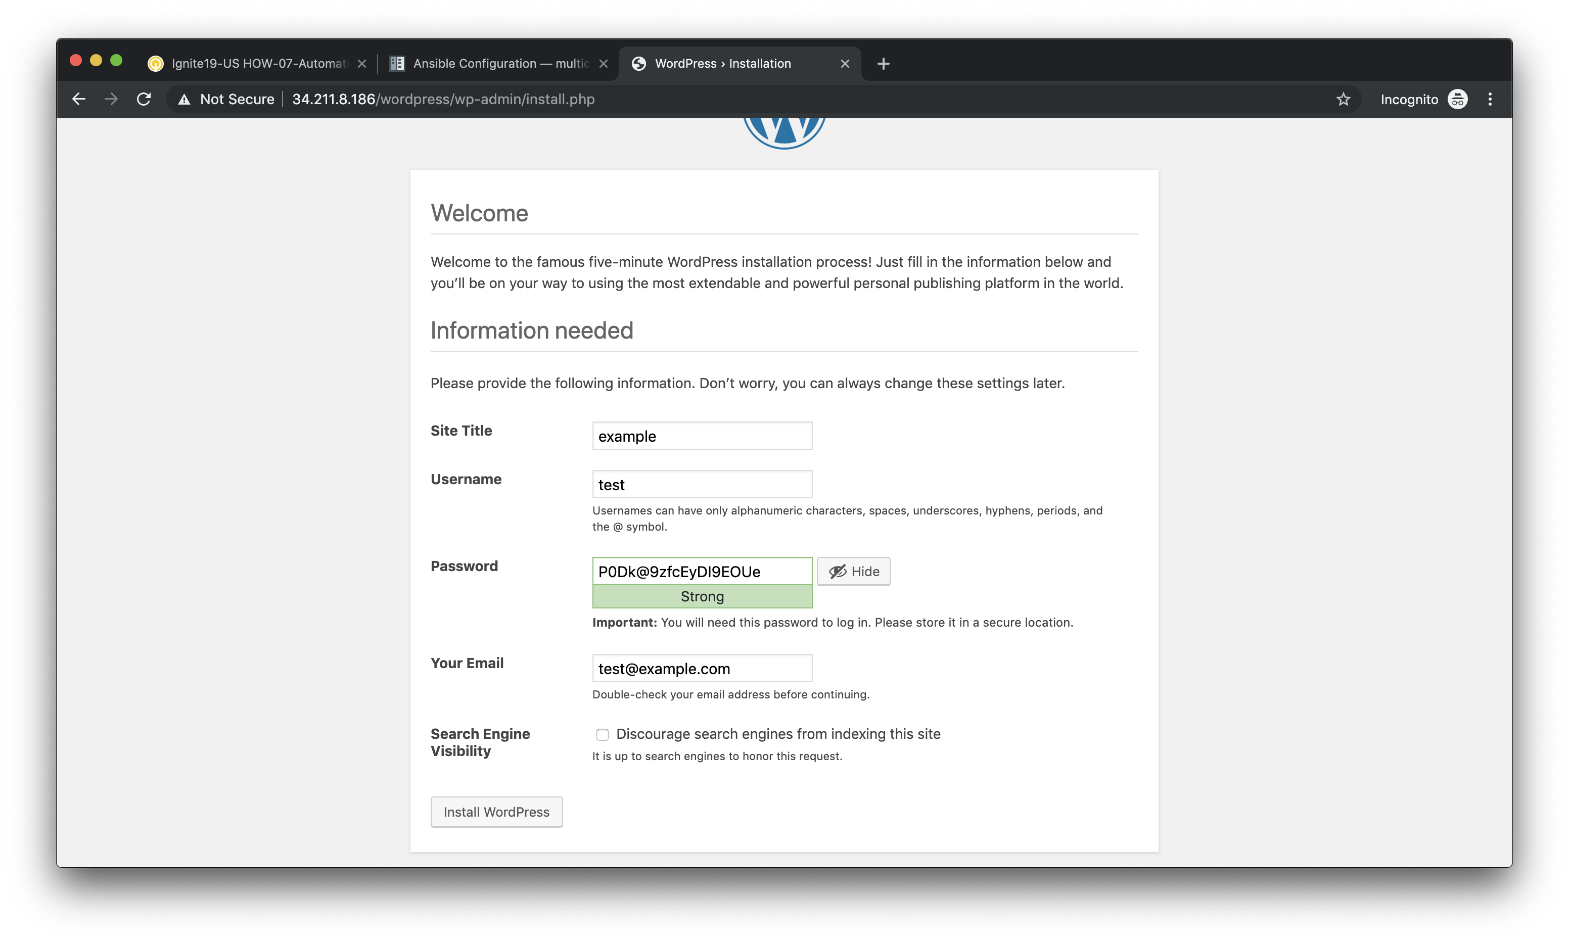
Task: Click the Not Secure warning icon
Action: (x=184, y=99)
